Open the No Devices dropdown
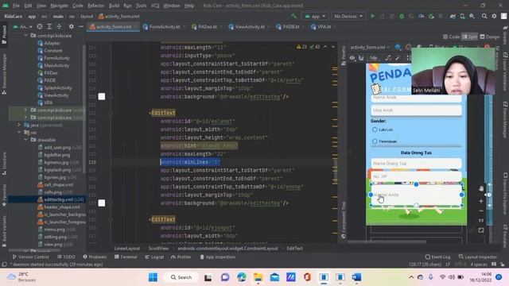509x286 pixels. [348, 16]
